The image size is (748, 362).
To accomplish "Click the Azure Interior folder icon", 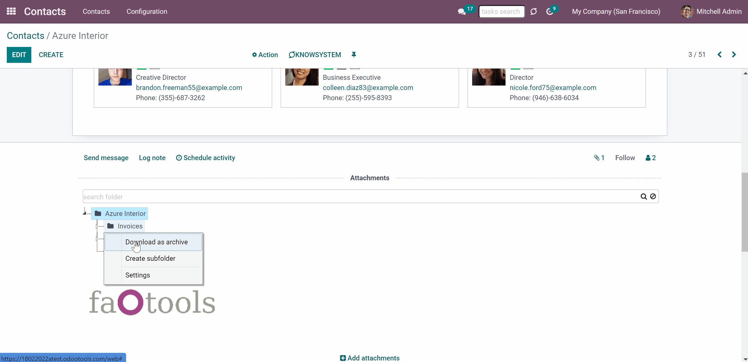I will point(98,214).
